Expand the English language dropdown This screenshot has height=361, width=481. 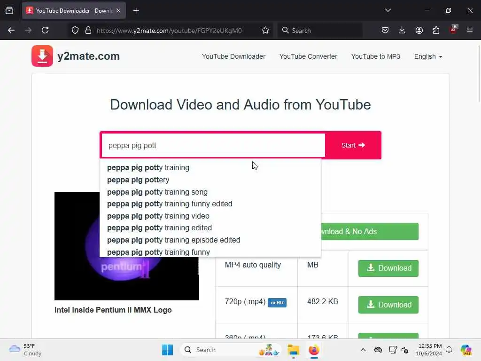428,56
